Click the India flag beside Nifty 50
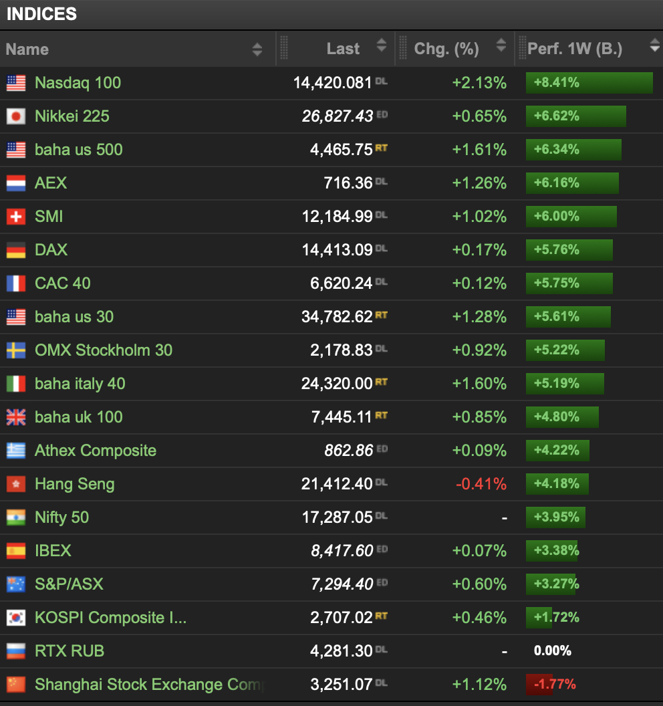 pyautogui.click(x=16, y=517)
